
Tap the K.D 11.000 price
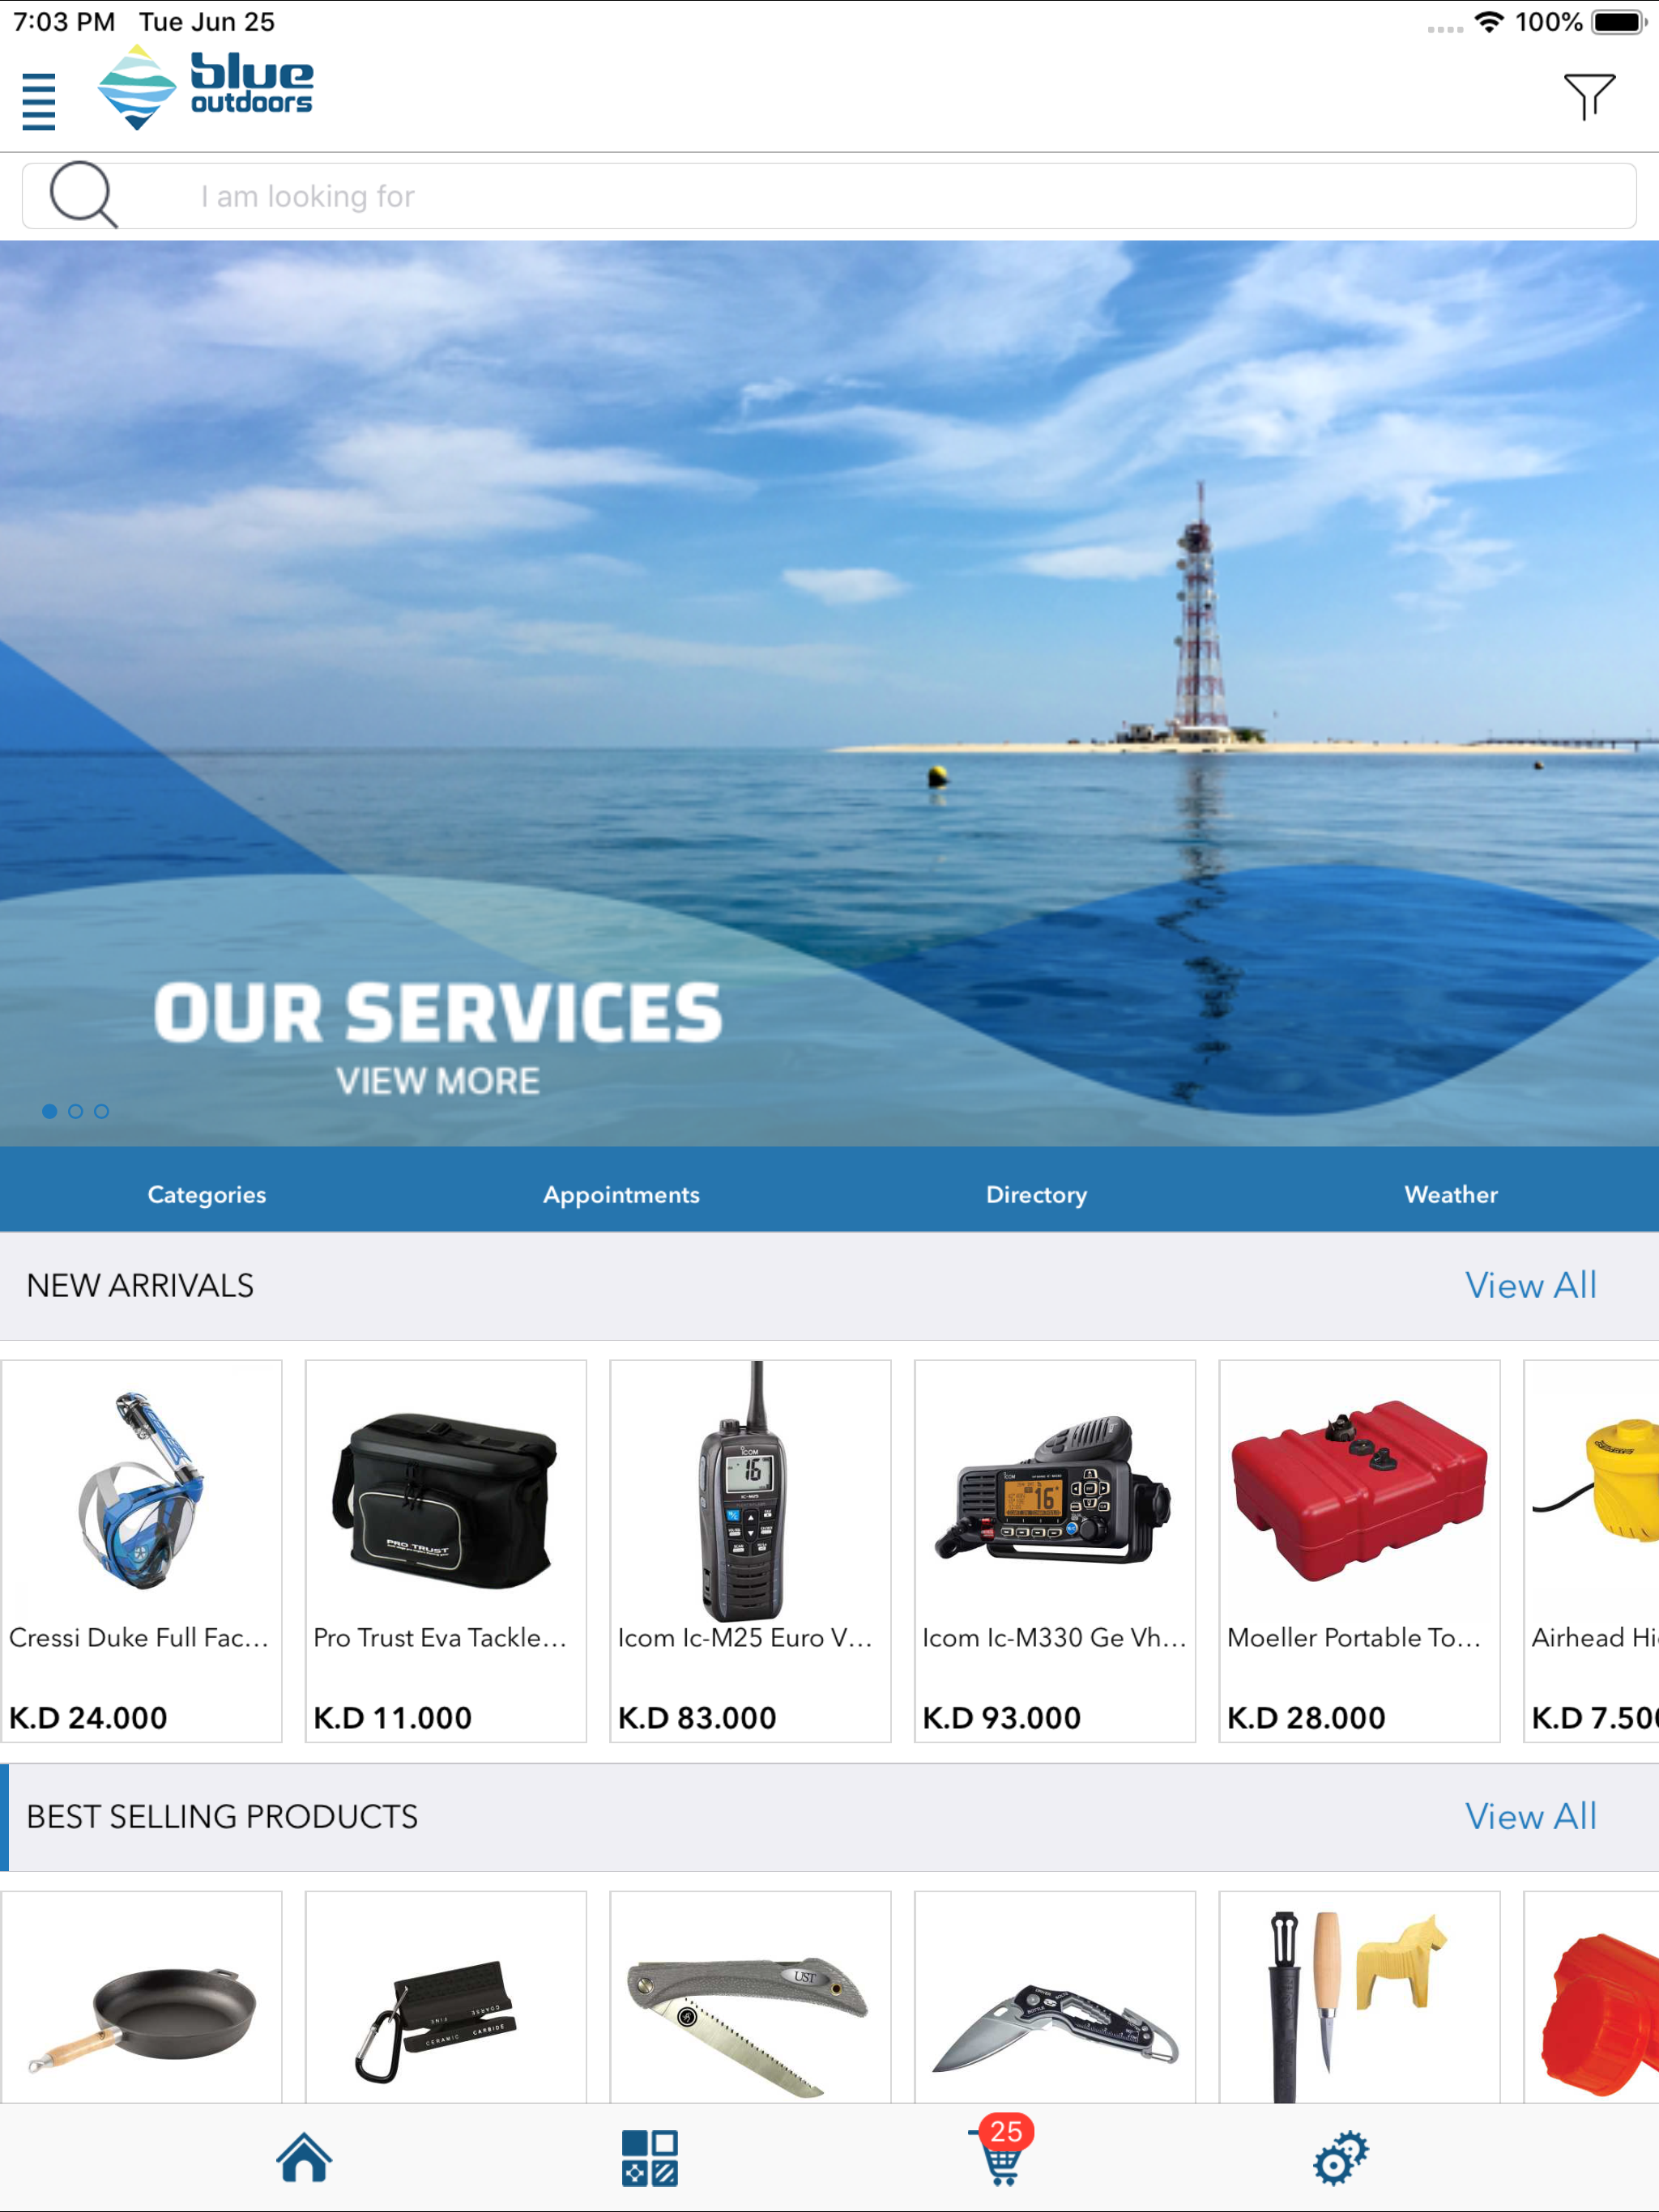[392, 1718]
